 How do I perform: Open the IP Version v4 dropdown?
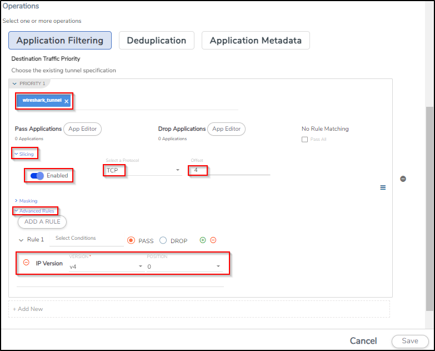tap(106, 266)
